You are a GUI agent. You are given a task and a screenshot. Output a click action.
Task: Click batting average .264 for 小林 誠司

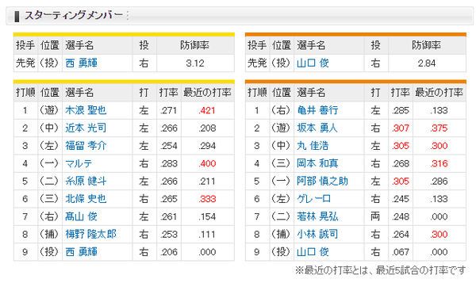(x=400, y=234)
